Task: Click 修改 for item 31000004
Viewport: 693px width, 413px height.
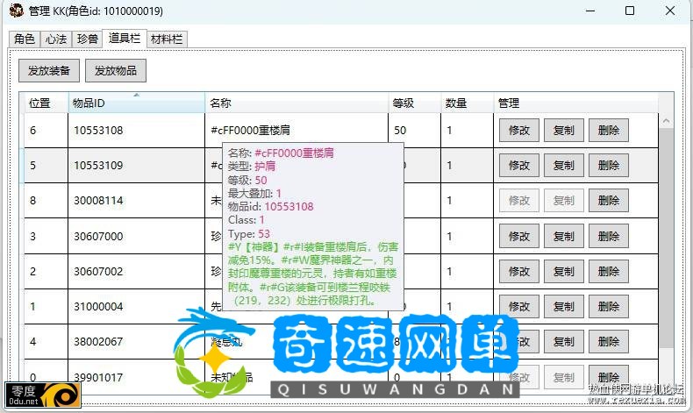Action: click(x=519, y=306)
